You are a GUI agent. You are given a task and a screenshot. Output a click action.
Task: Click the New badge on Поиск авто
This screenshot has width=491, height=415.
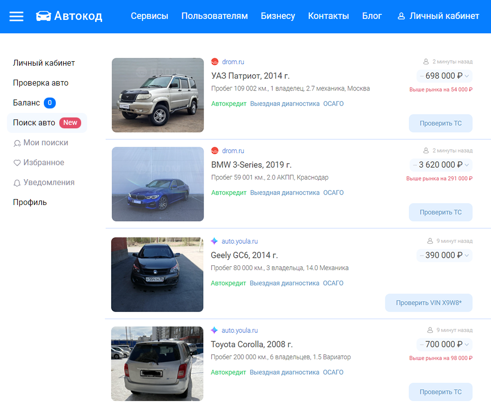(x=70, y=123)
